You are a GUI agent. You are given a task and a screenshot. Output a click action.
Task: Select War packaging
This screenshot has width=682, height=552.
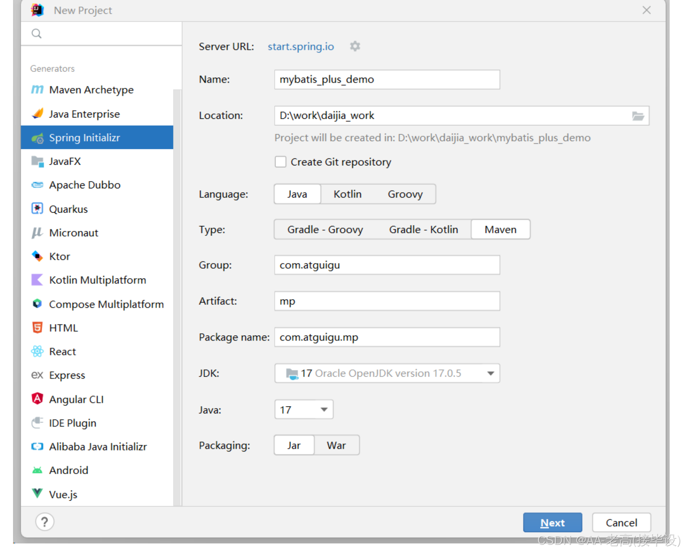336,445
